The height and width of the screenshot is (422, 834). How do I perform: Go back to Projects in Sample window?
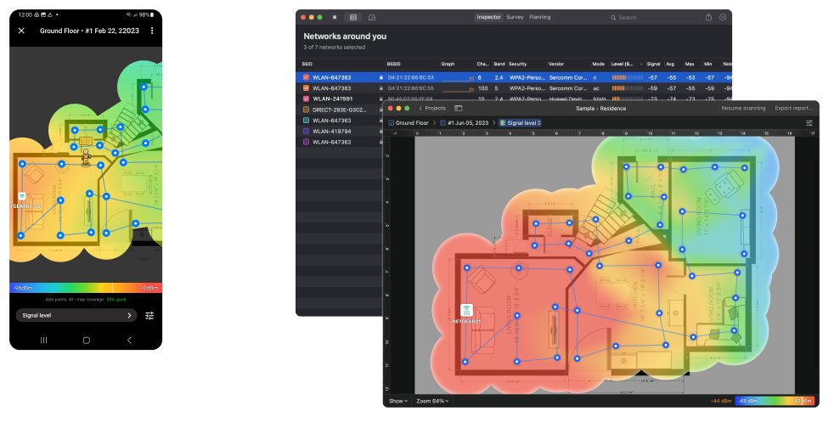pyautogui.click(x=432, y=109)
